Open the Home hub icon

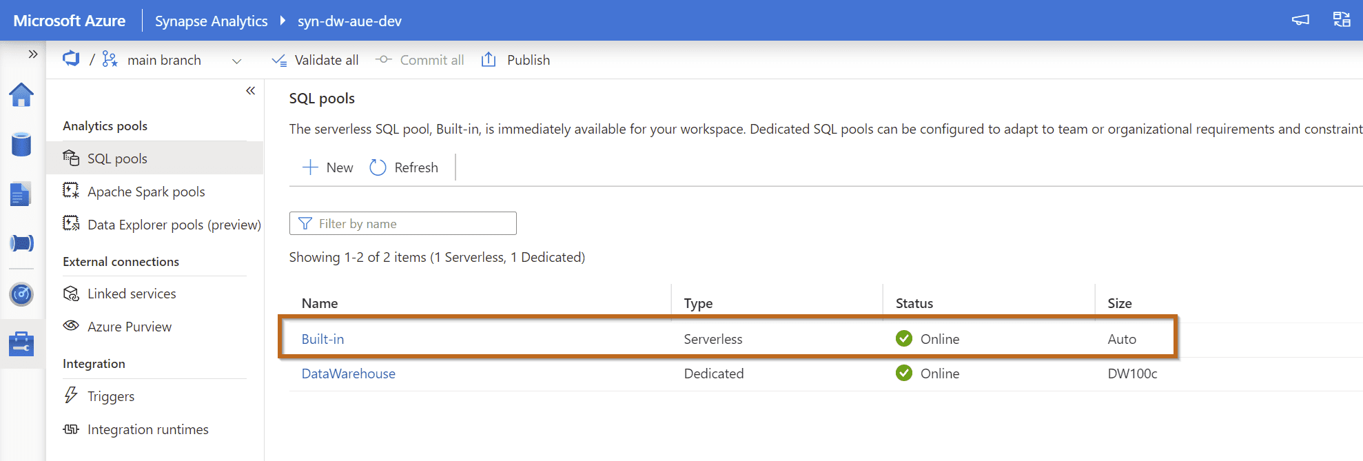21,95
